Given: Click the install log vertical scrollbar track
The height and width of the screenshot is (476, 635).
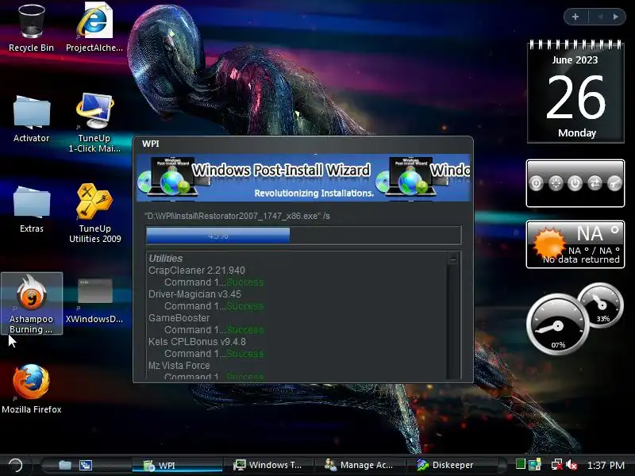Looking at the screenshot, I should (x=452, y=322).
